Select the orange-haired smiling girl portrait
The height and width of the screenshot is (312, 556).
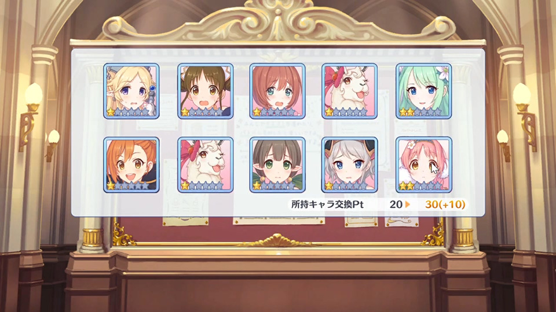[x=131, y=165]
